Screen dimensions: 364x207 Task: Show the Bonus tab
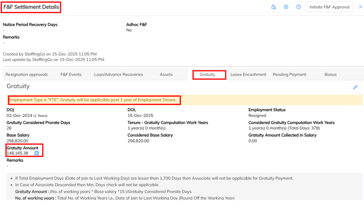click(x=330, y=74)
